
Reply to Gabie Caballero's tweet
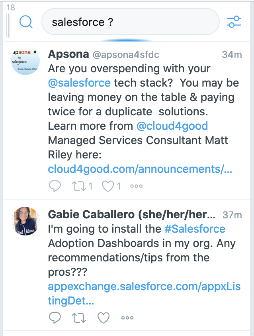pyautogui.click(x=55, y=318)
